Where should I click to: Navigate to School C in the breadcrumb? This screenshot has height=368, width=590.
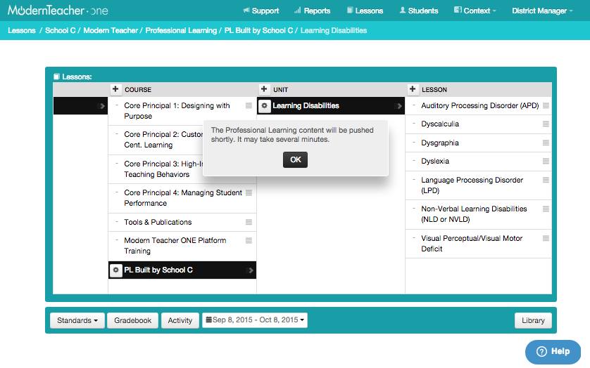[x=61, y=31]
